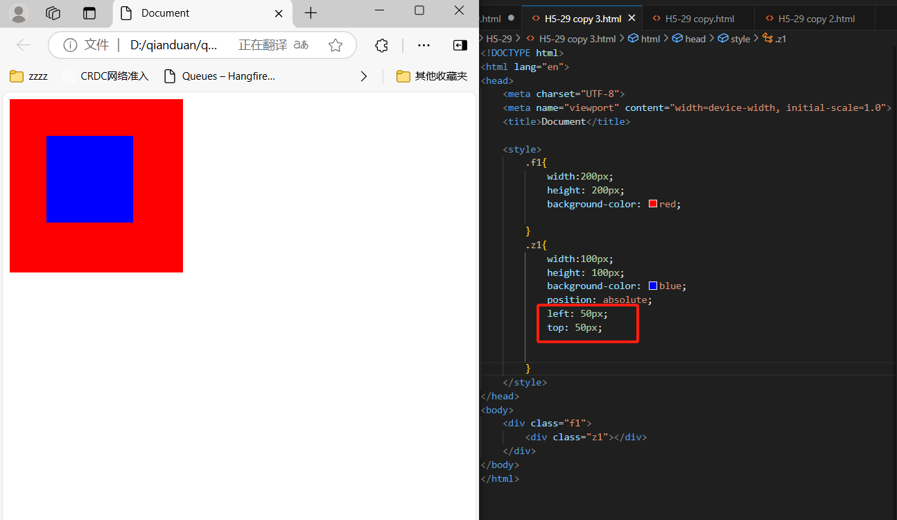Close the Document browser tab
Image resolution: width=897 pixels, height=520 pixels.
click(x=279, y=13)
